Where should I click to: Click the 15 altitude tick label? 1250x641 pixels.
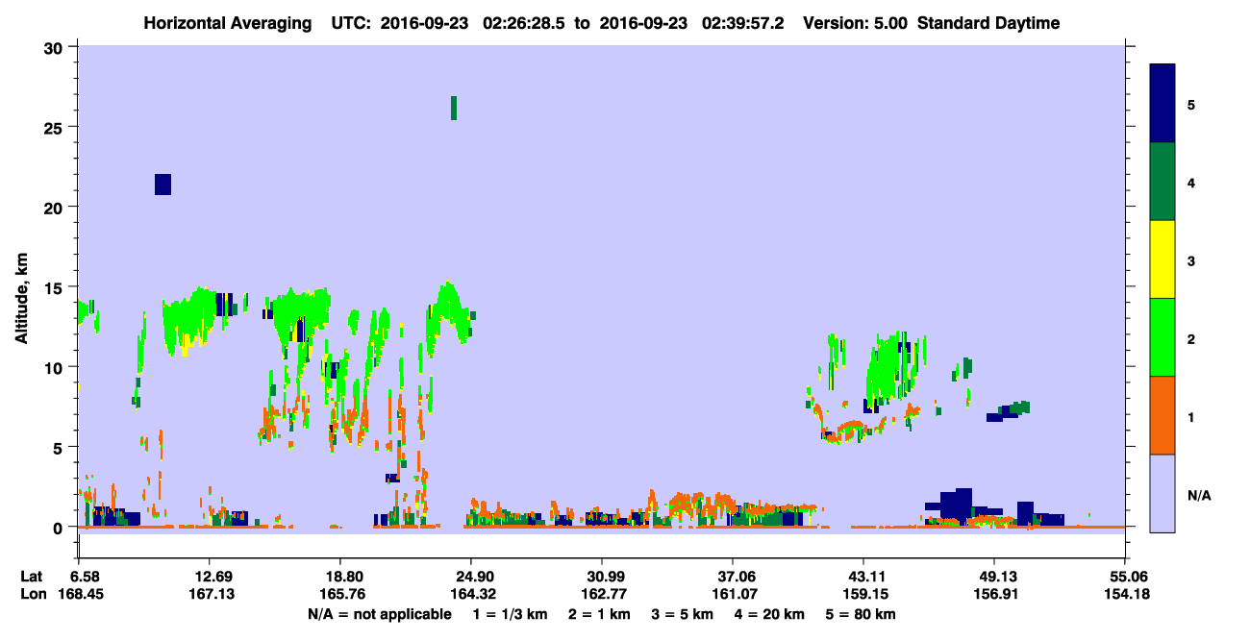tap(56, 287)
